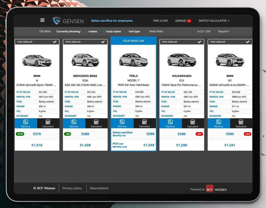The image size is (266, 208).
Task: Click the red +£4 difference badge
Action: pos(247,134)
